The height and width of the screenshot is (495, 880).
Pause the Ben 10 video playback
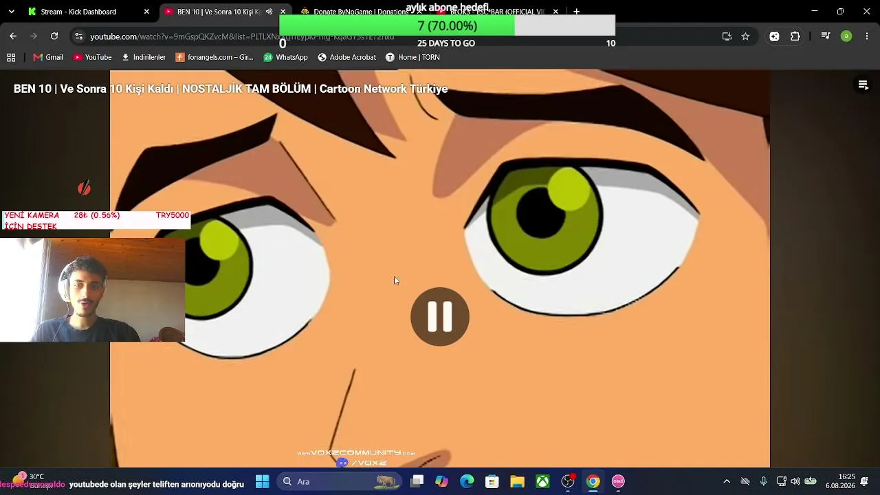440,316
